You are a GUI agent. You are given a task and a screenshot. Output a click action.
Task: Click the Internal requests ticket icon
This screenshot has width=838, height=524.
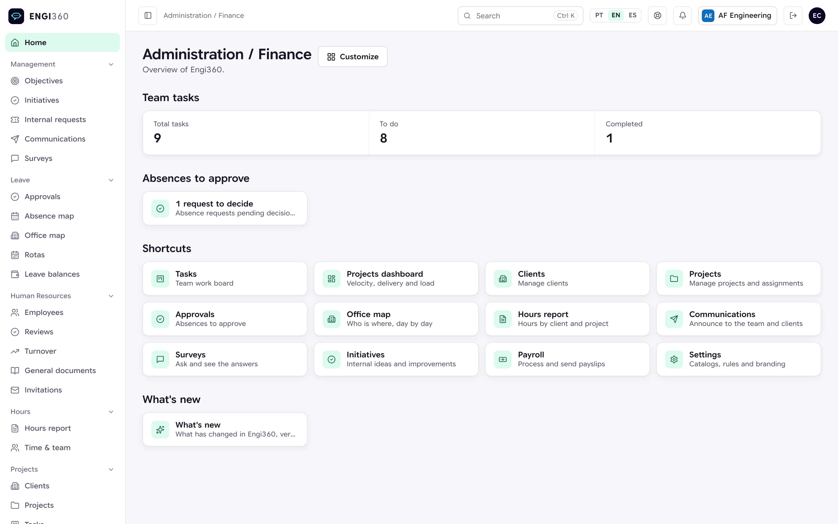pyautogui.click(x=15, y=119)
